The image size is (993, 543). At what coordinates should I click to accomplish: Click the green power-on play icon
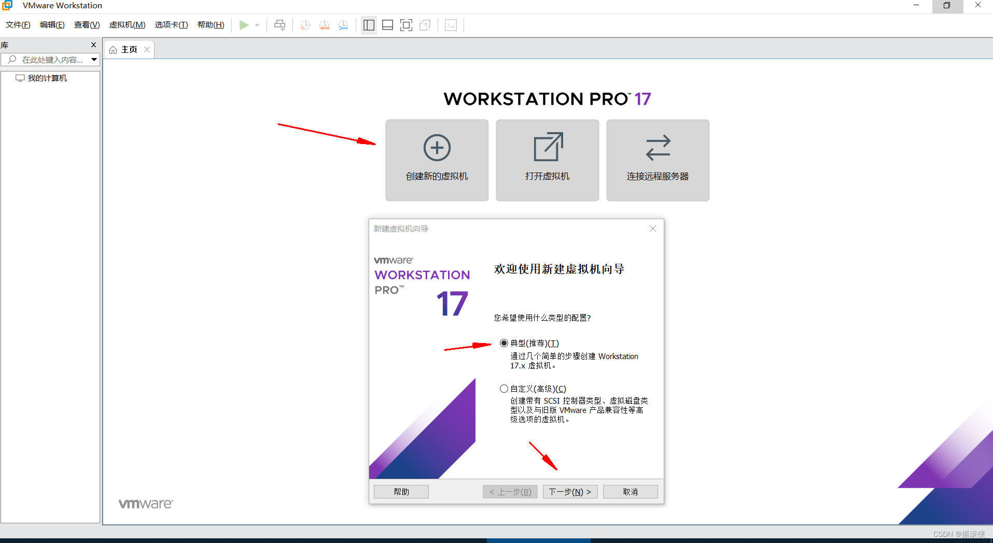[x=244, y=25]
